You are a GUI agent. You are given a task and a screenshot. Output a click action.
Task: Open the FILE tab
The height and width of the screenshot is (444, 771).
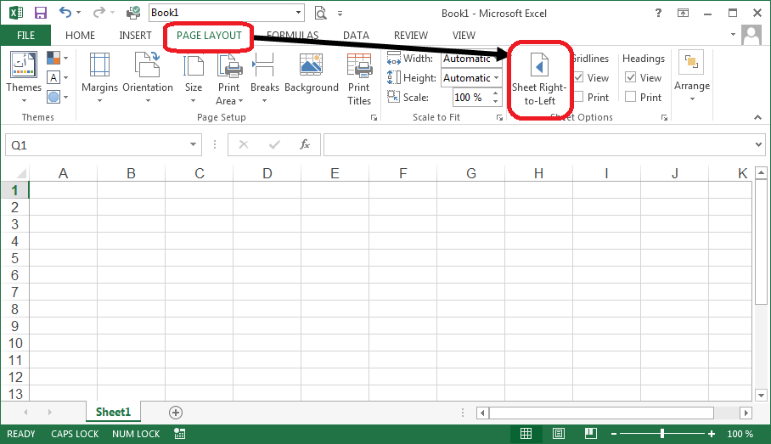click(25, 36)
